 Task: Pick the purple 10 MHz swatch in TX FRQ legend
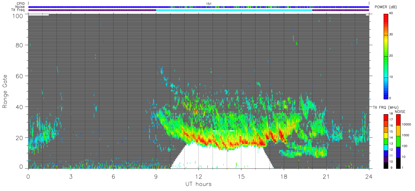coord(386,160)
